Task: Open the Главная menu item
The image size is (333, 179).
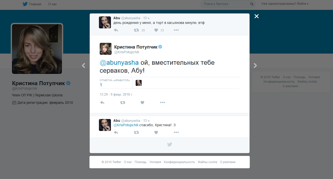Action: [35, 4]
